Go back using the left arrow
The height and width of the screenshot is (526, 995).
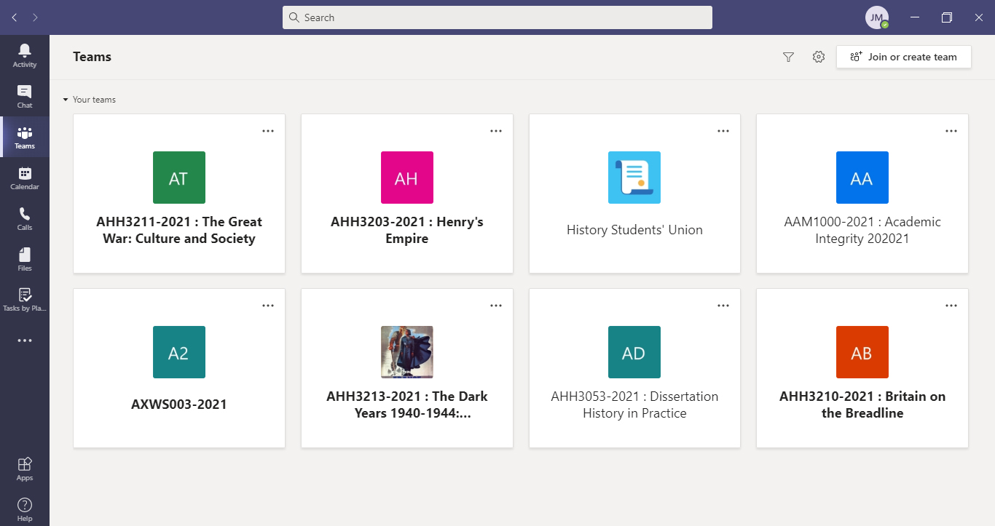click(15, 17)
